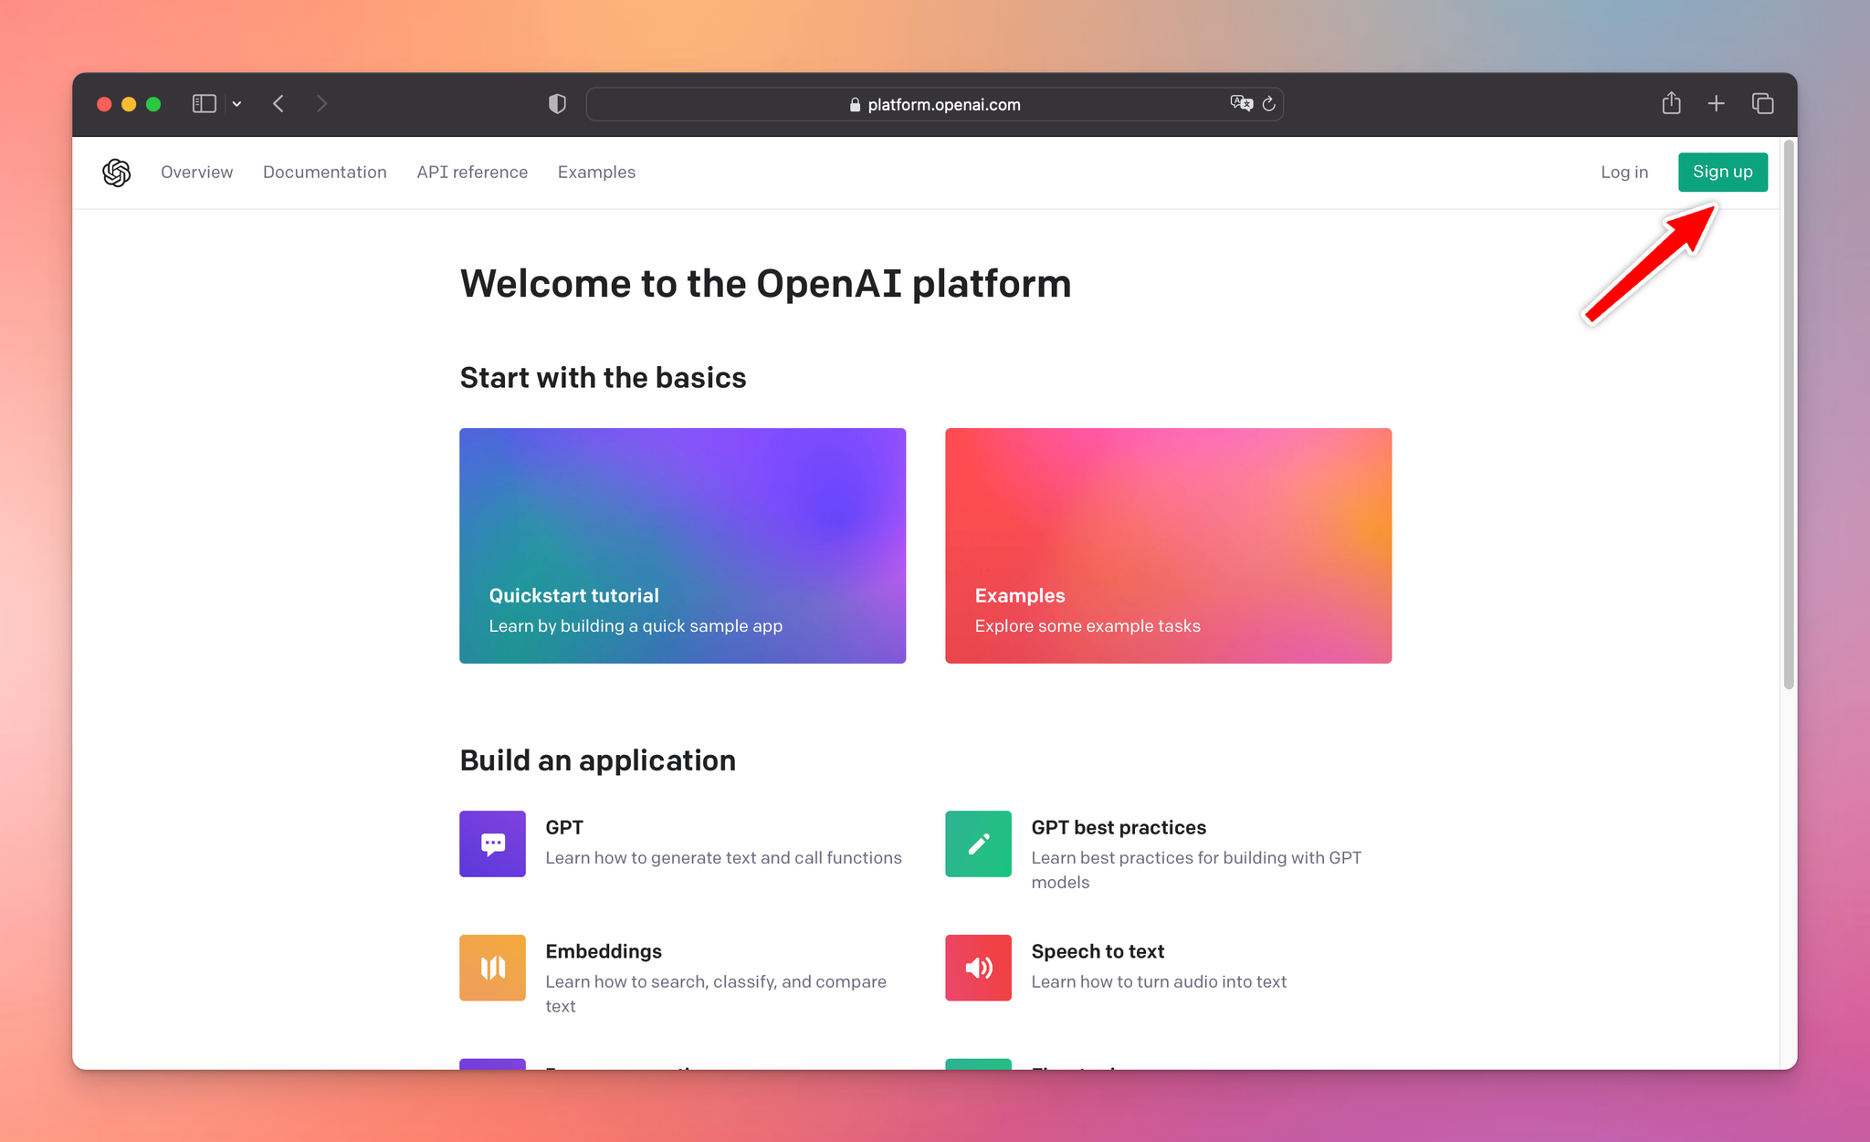Viewport: 1870px width, 1142px height.
Task: Click the orange Embeddings icon
Action: click(x=492, y=968)
